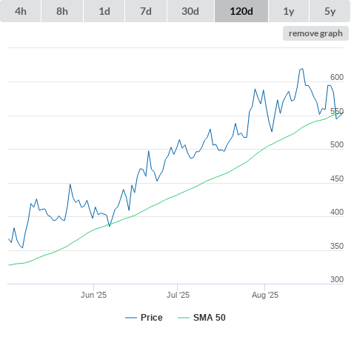Viewport: 351px width, 337px height.
Task: Click the blue Price legend line marker
Action: coord(131,318)
